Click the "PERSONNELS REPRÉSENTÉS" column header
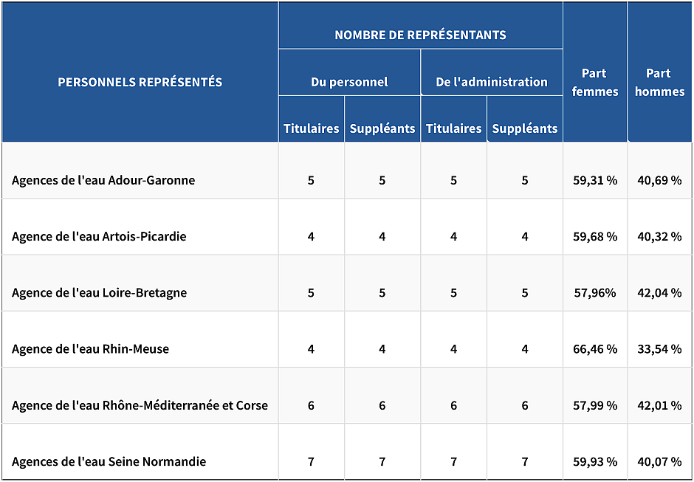The image size is (694, 482). (x=140, y=82)
